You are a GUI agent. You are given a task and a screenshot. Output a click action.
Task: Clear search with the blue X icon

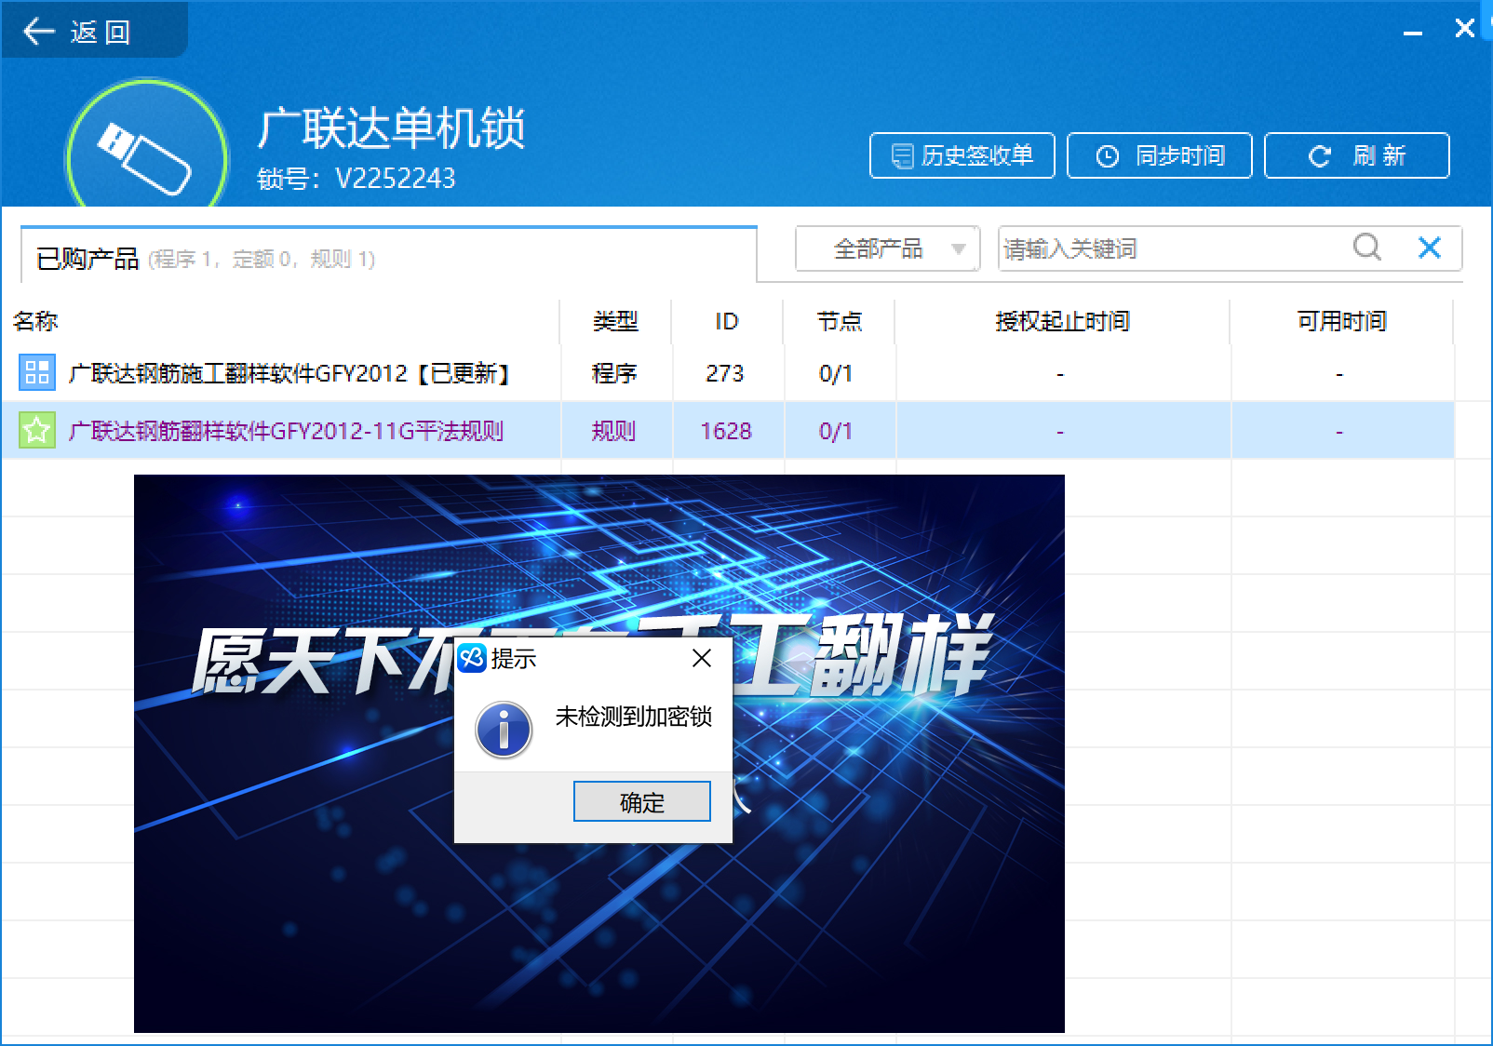[x=1430, y=247]
